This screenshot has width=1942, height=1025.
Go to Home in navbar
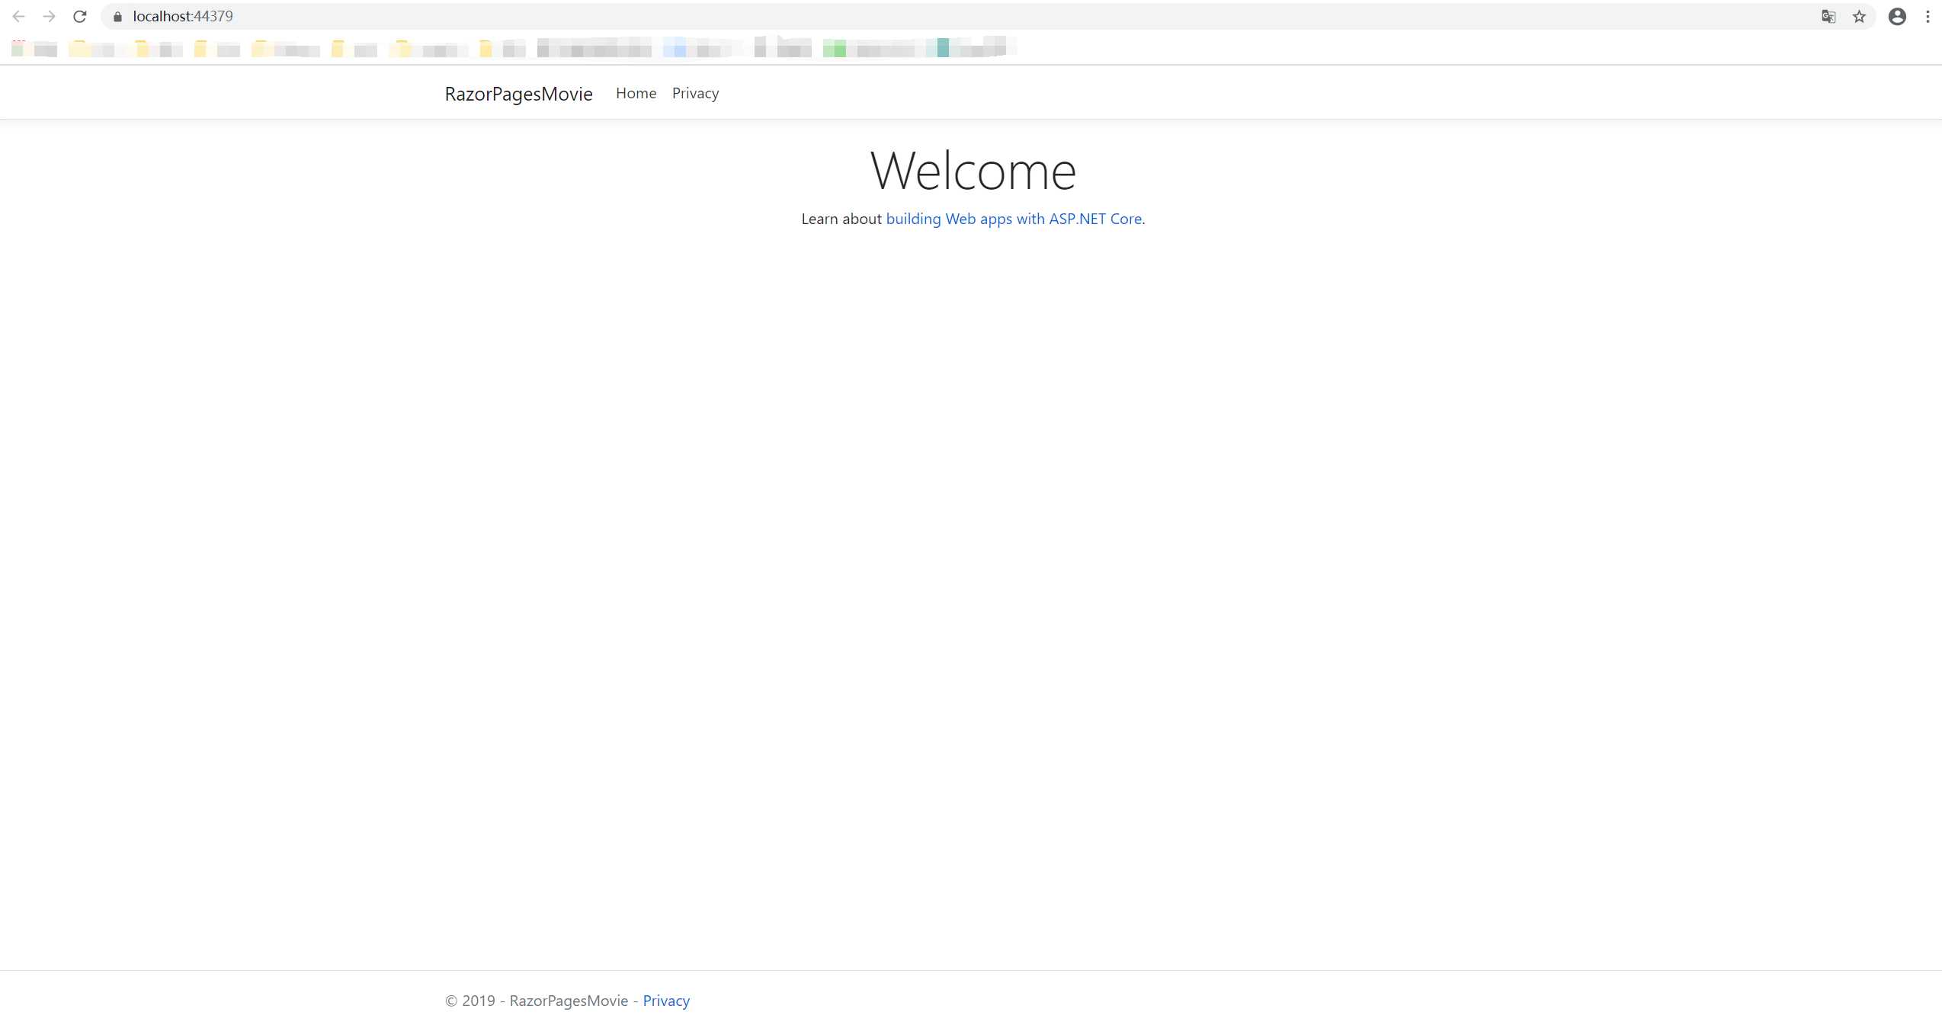click(x=636, y=93)
